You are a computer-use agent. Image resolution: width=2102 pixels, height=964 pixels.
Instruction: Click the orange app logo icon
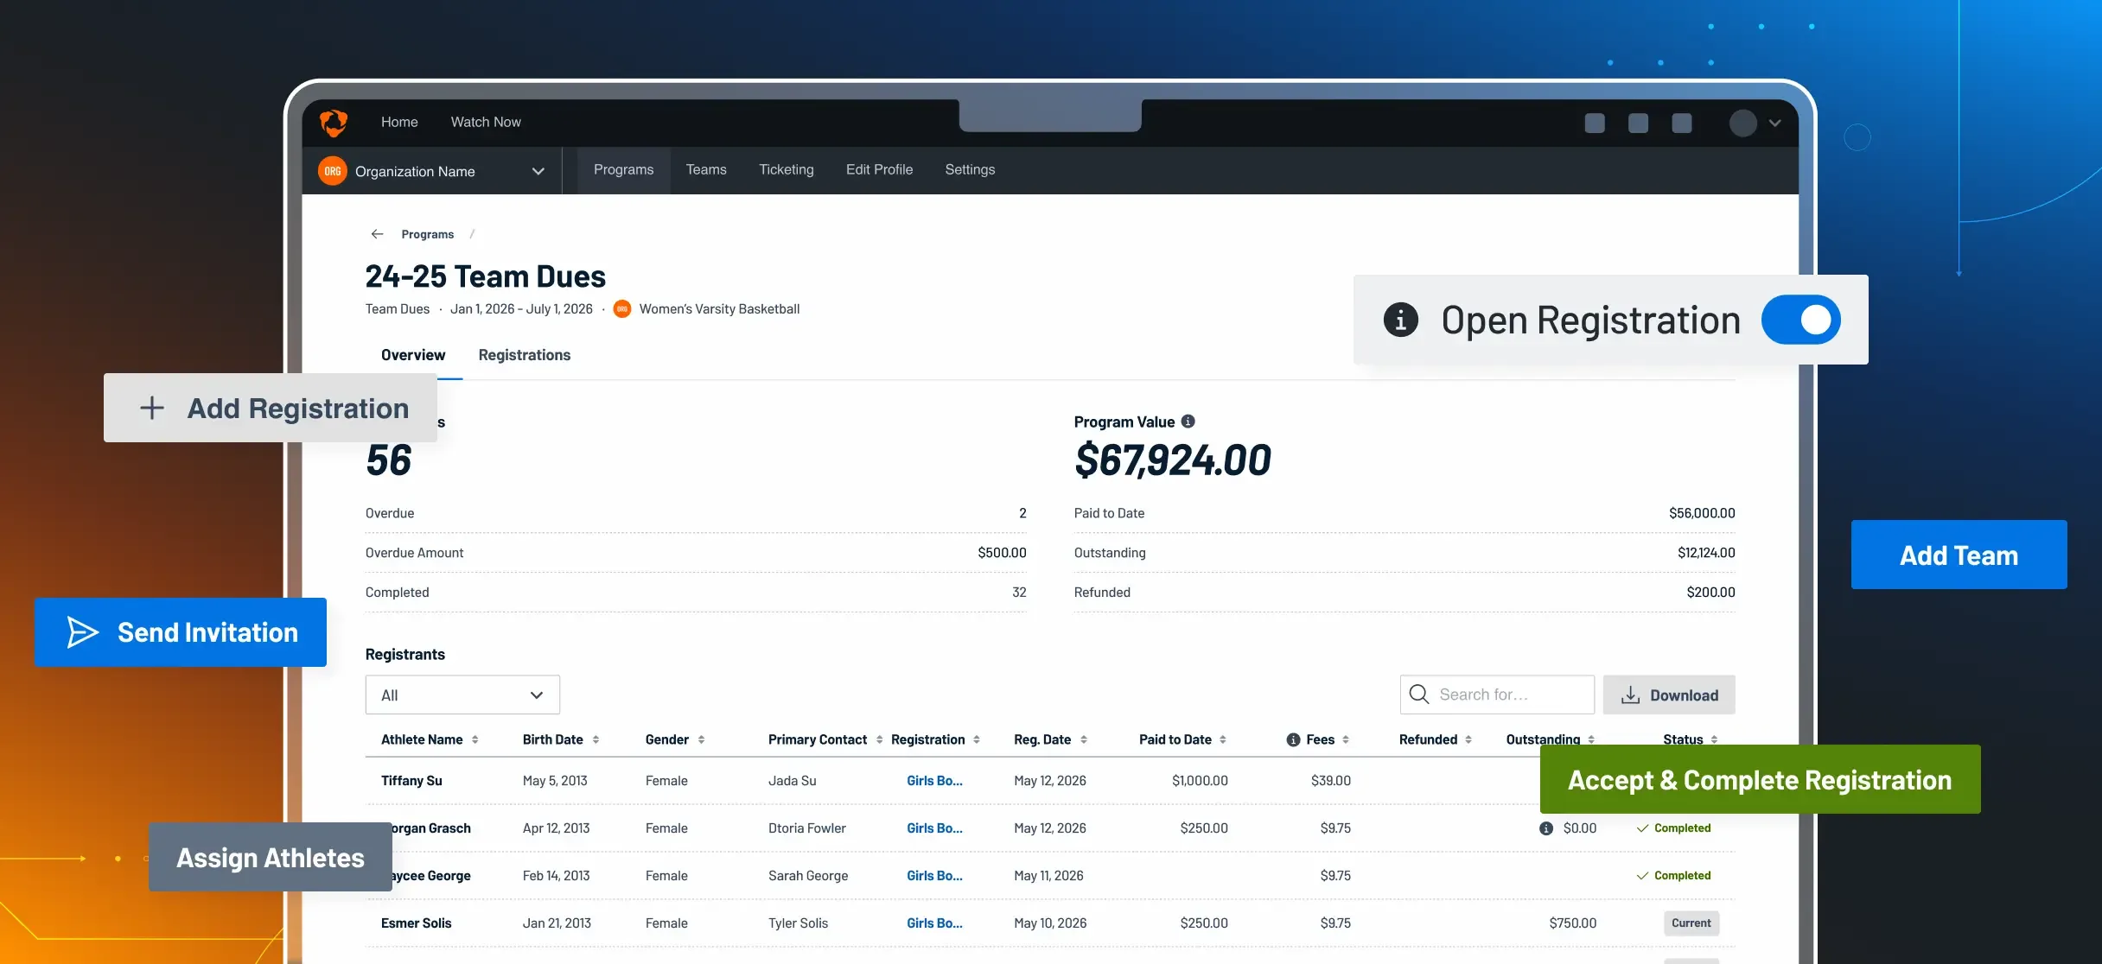334,123
